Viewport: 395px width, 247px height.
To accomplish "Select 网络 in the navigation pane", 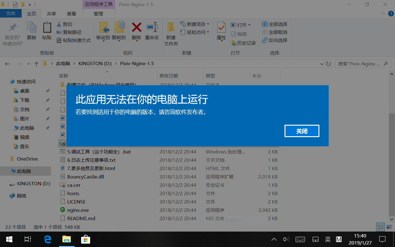I will 22,196.
